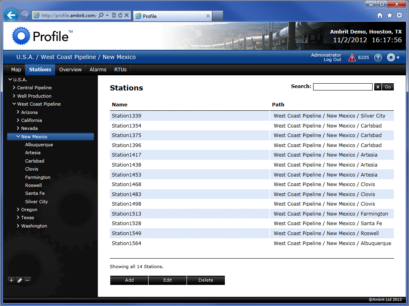Screen dimensions: 409x306
Task: Click the plus icon to add tree node
Action: pos(11,280)
